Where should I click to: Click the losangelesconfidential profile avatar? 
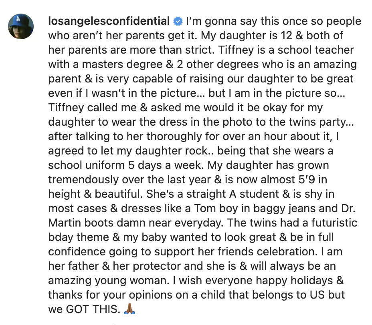click(21, 26)
